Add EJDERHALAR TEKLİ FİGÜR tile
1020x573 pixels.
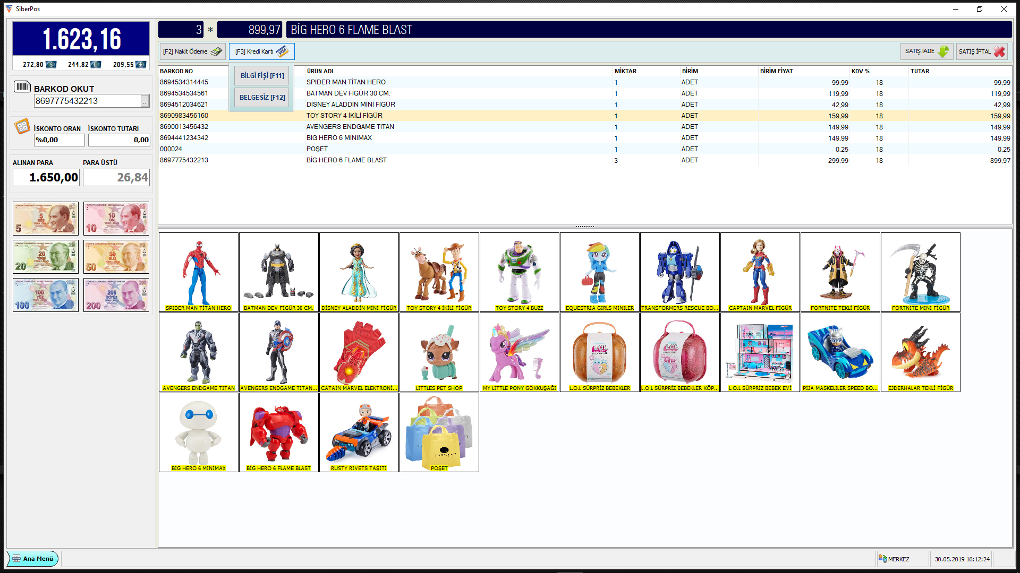point(921,352)
